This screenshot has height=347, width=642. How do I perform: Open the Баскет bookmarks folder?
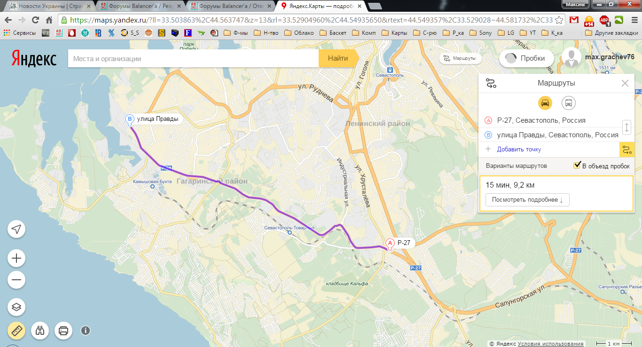click(333, 33)
